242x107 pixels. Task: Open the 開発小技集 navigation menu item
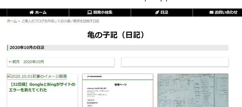[x=100, y=12]
